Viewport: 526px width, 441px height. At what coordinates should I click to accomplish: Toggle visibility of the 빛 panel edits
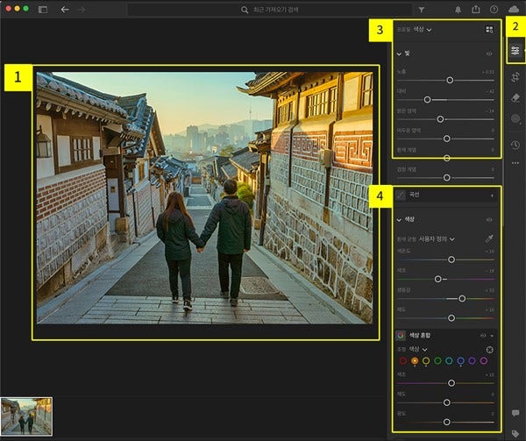(x=489, y=53)
